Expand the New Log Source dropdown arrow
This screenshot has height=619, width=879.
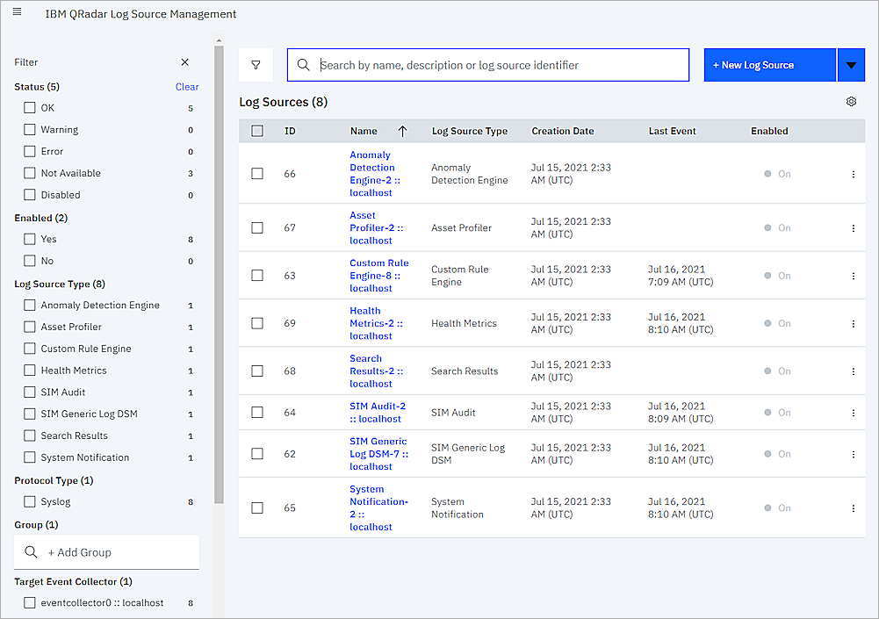851,65
